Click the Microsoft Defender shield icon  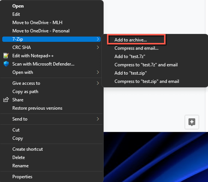6,64
